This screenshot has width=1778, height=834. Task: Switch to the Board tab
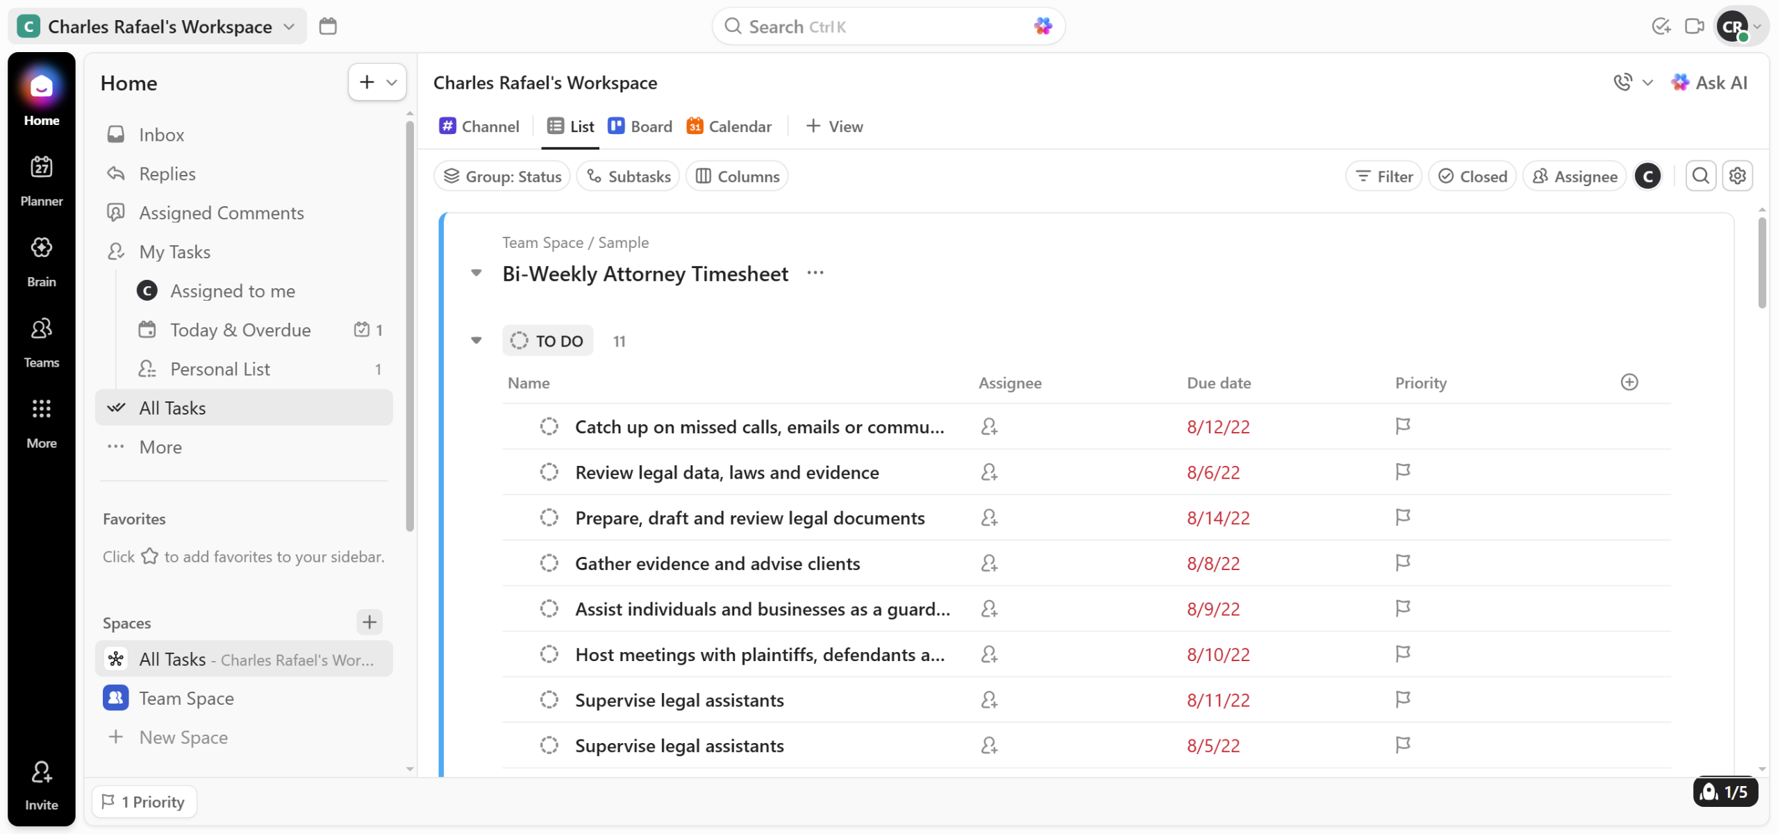tap(640, 126)
